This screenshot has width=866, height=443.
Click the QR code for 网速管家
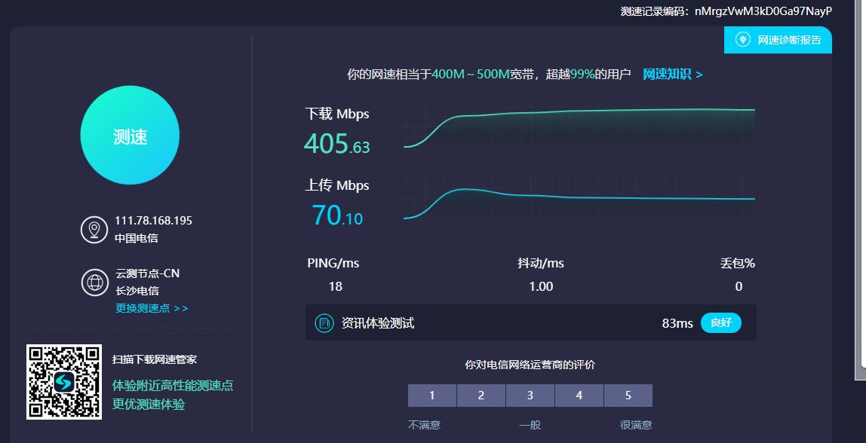64,382
